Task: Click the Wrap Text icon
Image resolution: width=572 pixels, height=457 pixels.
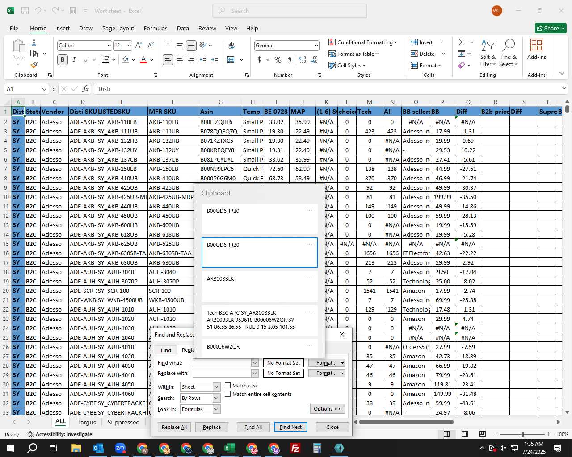Action: tap(231, 46)
